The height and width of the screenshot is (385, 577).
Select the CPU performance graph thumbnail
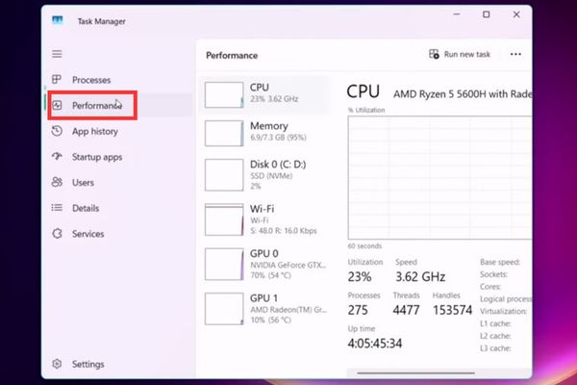click(224, 94)
